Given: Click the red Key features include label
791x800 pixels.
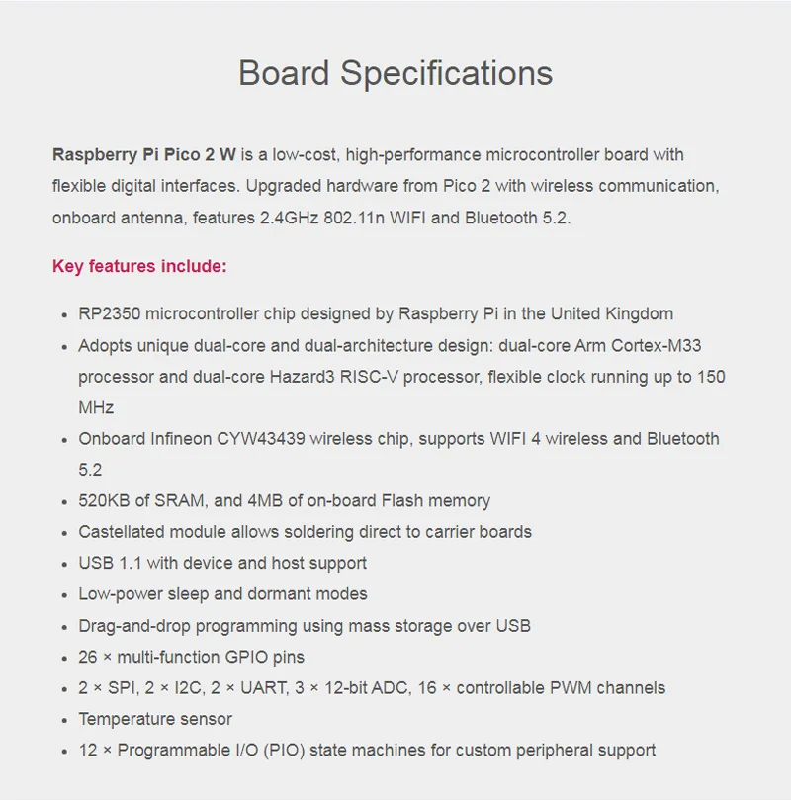Looking at the screenshot, I should click(139, 266).
